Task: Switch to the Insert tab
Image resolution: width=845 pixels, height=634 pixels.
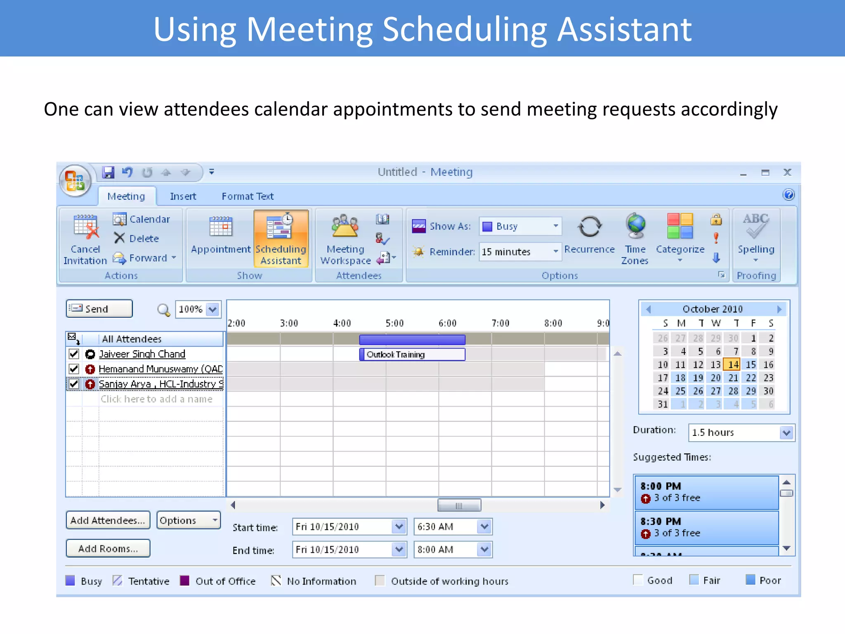Action: 183,196
